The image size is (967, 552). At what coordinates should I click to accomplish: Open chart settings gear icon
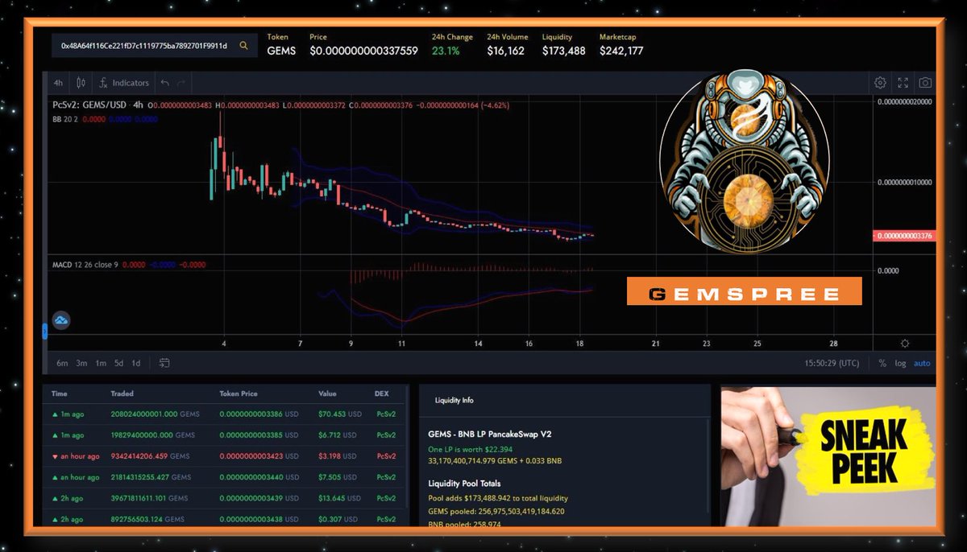880,82
